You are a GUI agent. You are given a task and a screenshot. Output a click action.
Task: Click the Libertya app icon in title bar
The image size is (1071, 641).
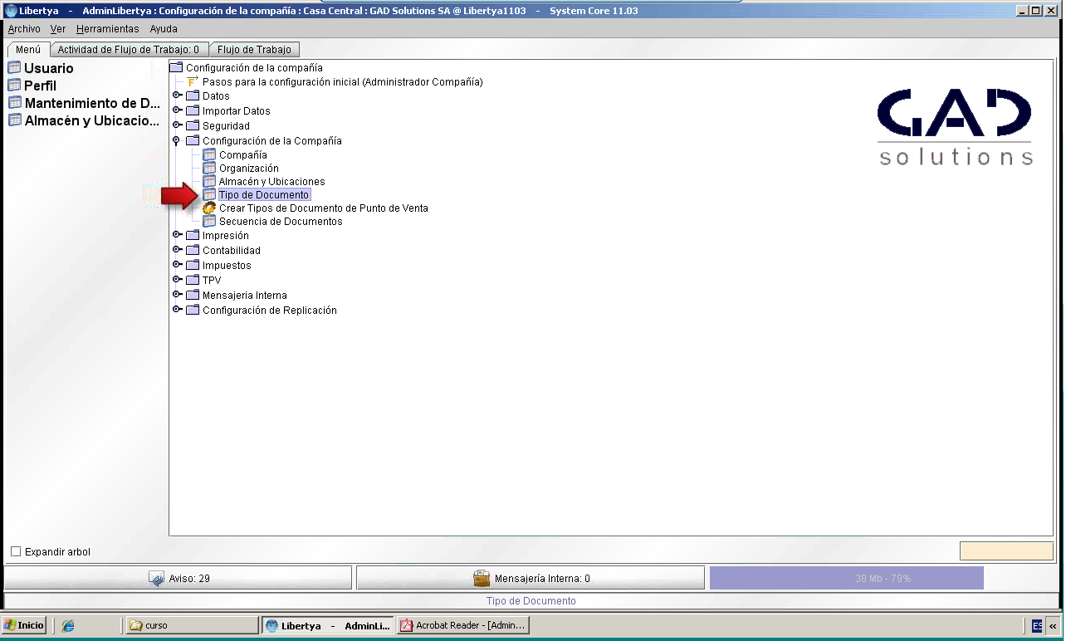11,10
